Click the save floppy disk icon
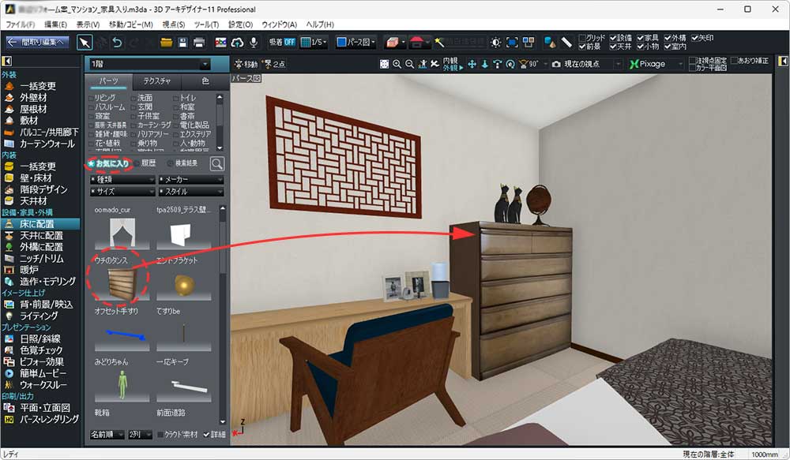 pyautogui.click(x=182, y=43)
